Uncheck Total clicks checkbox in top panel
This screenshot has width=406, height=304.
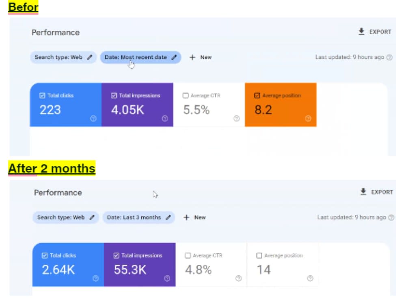[42, 96]
